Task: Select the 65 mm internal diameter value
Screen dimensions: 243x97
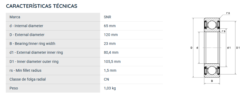Action: [110, 26]
